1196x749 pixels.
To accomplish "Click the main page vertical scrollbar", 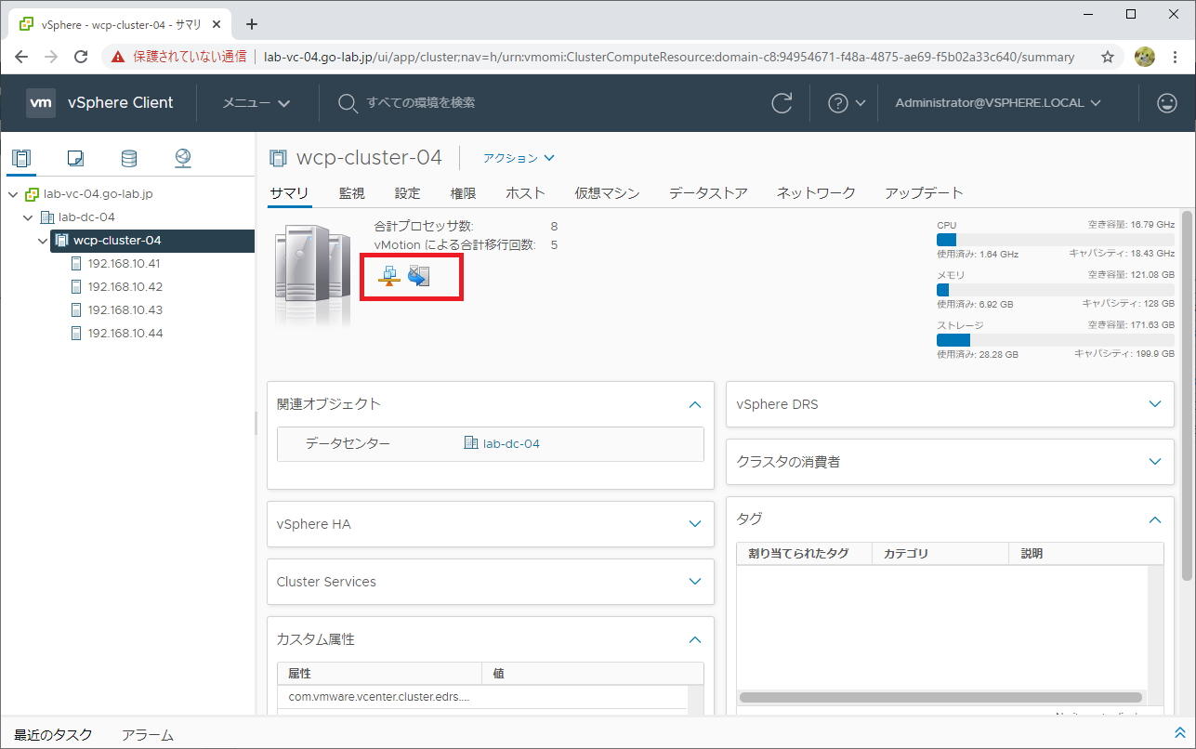I will point(1188,397).
